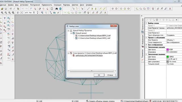182x102 pixels.
Task: Click the Отмена button in dialog
Action: pyautogui.click(x=110, y=75)
